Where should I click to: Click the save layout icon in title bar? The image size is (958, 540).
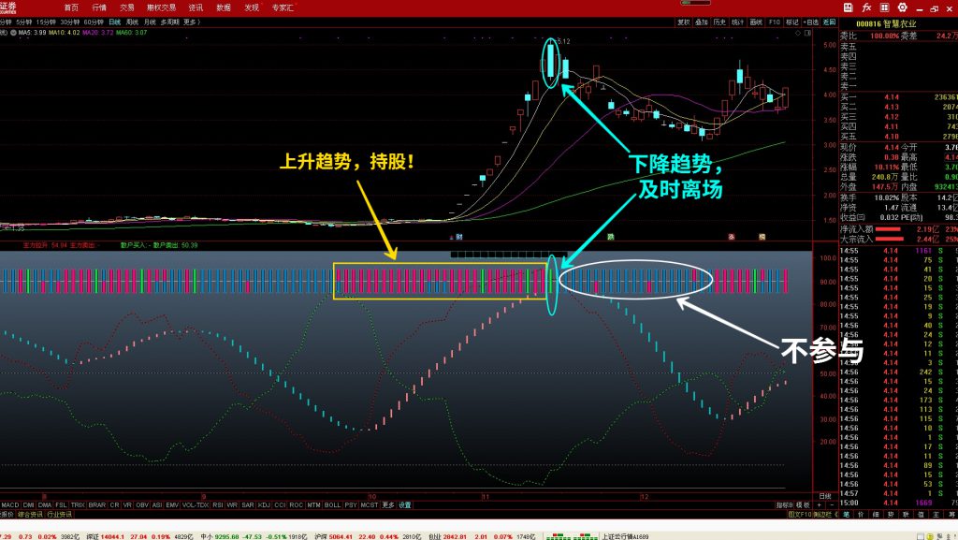[849, 7]
